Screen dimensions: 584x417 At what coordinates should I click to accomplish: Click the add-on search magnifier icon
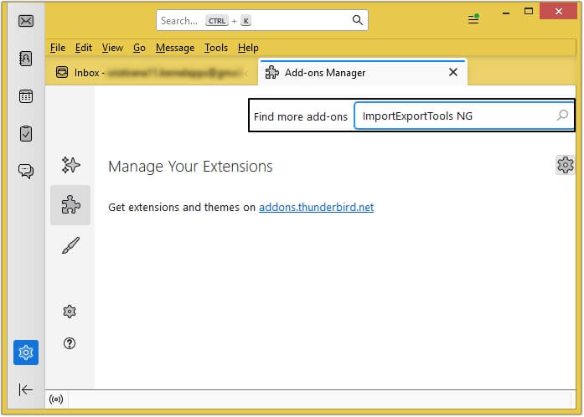tap(562, 115)
